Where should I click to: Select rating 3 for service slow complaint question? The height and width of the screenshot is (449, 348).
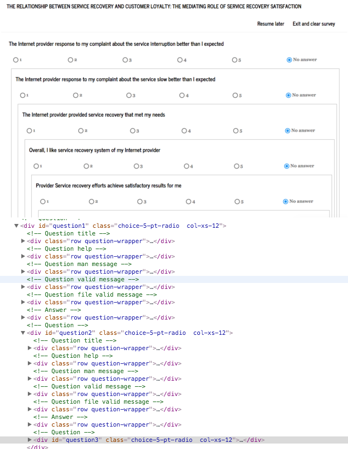[x=128, y=95]
